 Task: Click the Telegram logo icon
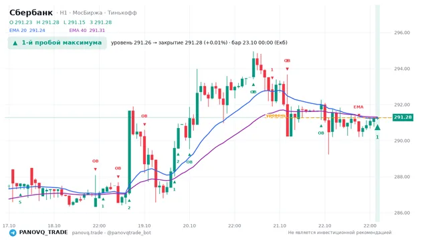click(x=13, y=233)
